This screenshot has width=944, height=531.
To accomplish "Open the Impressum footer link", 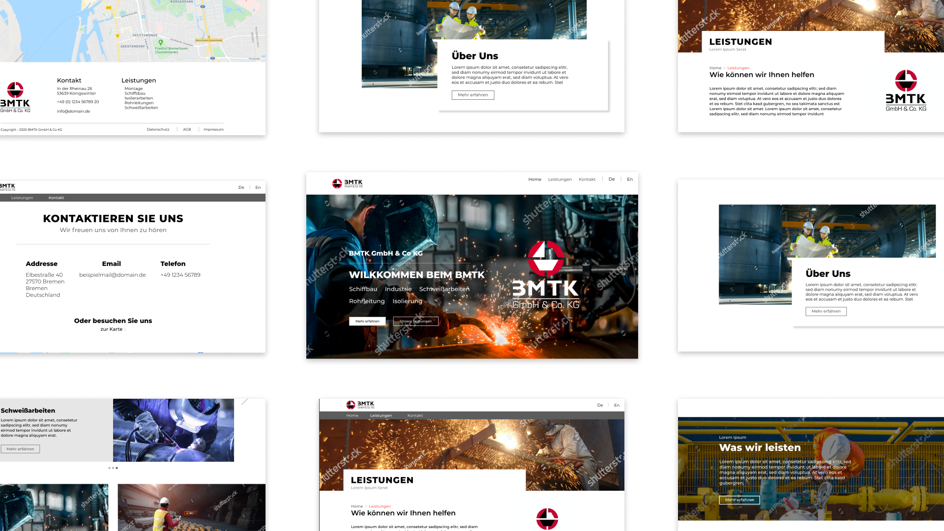I will pos(213,129).
